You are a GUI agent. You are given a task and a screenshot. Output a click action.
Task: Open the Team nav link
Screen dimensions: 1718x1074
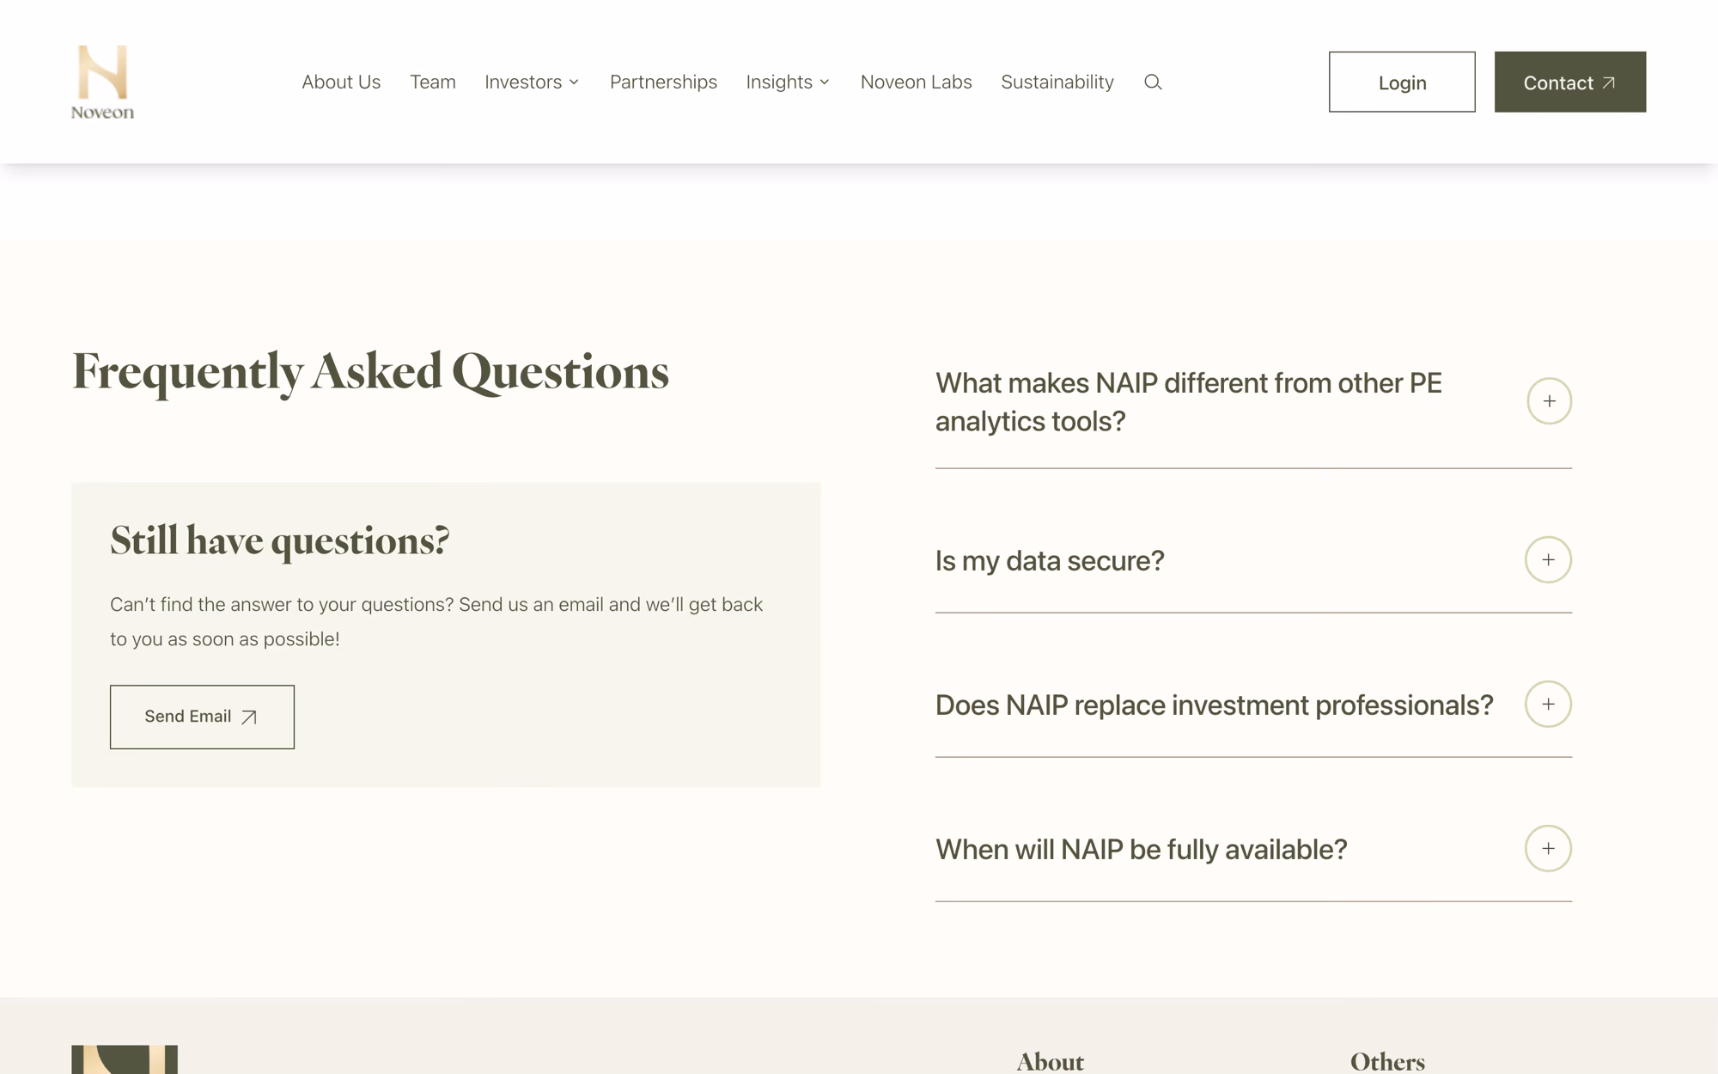[433, 82]
